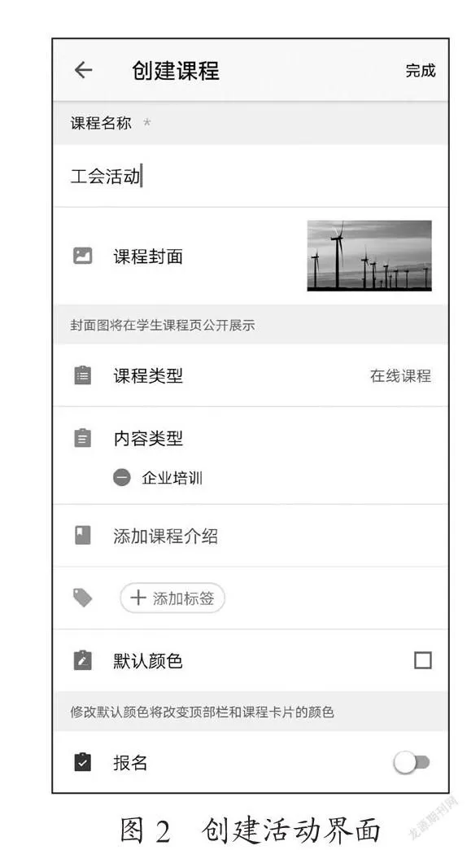Image resolution: width=467 pixels, height=850 pixels.
Task: Go back using the left arrow
Action: coord(83,70)
